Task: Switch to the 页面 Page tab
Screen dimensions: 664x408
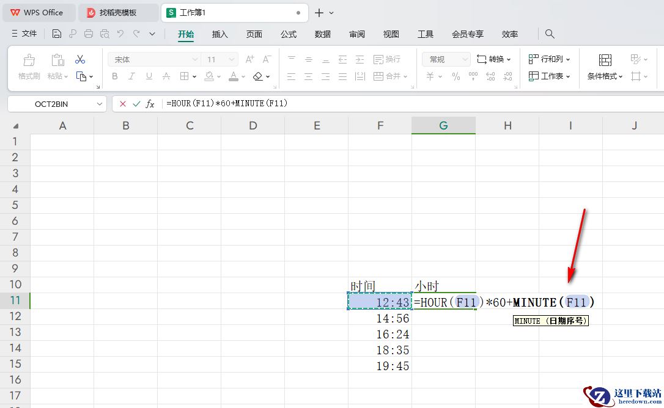Action: coord(254,34)
